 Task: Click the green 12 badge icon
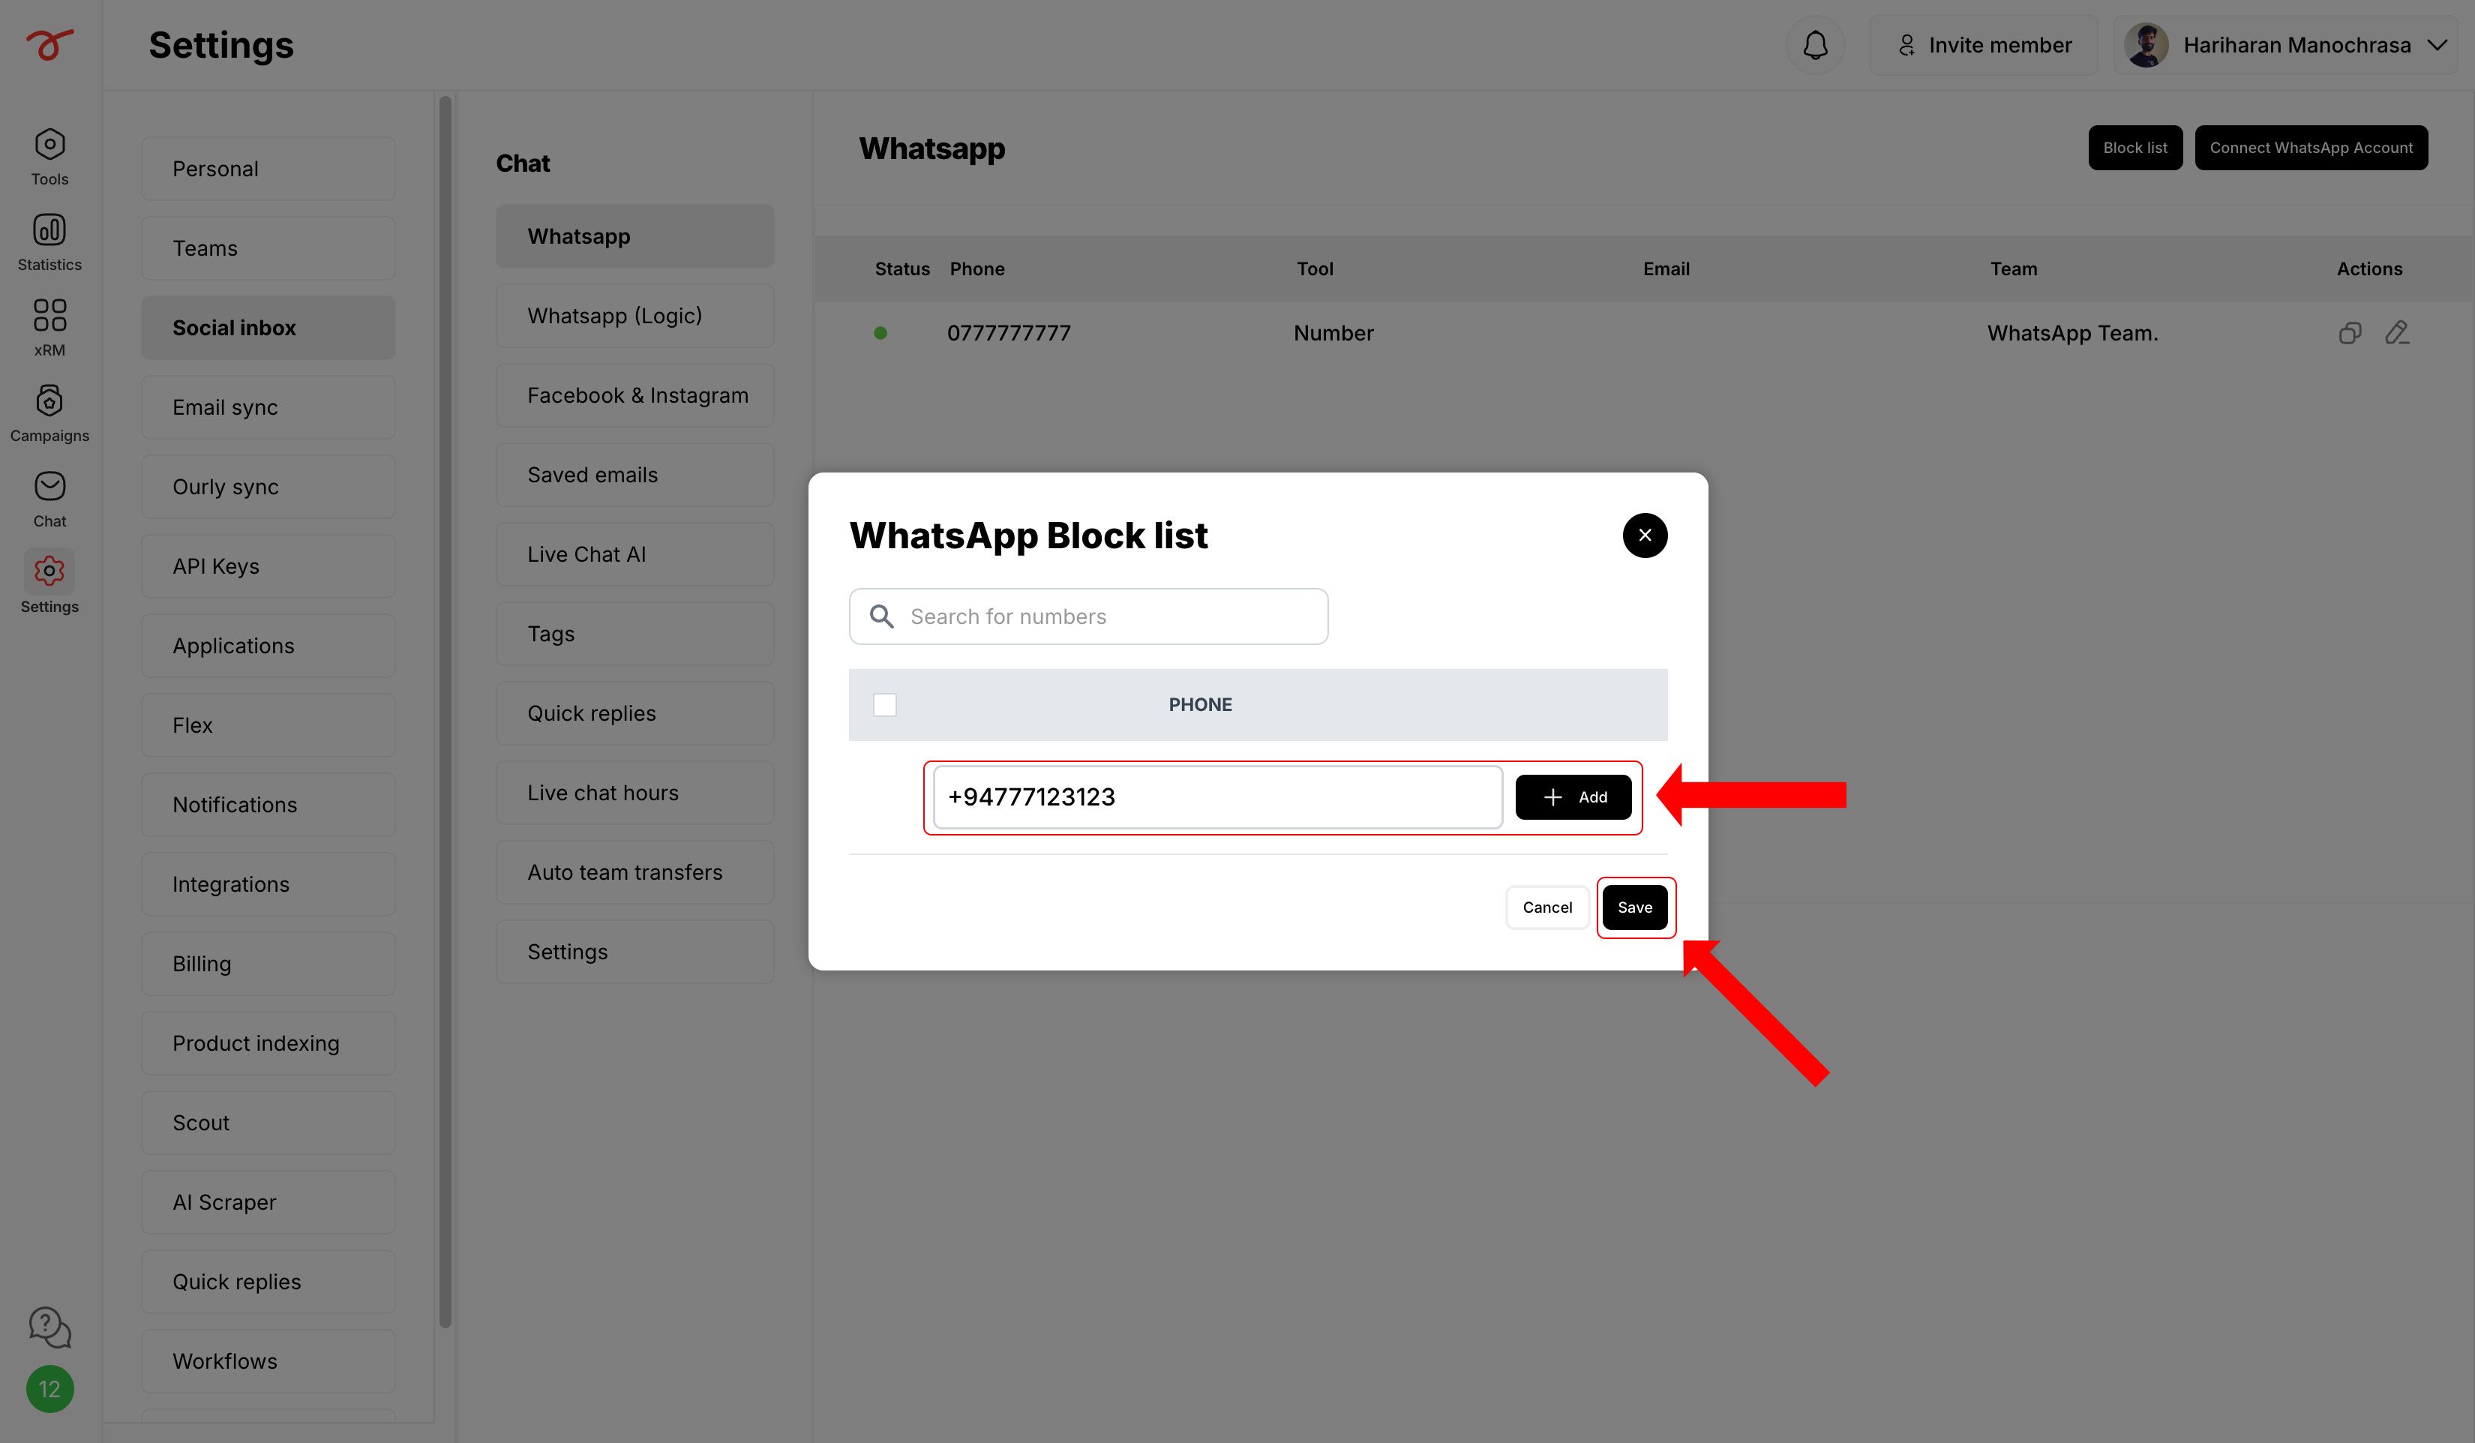point(49,1389)
